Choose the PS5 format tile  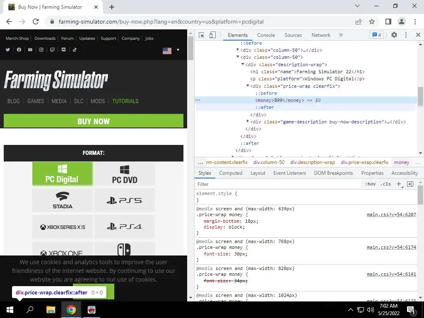[x=125, y=200]
